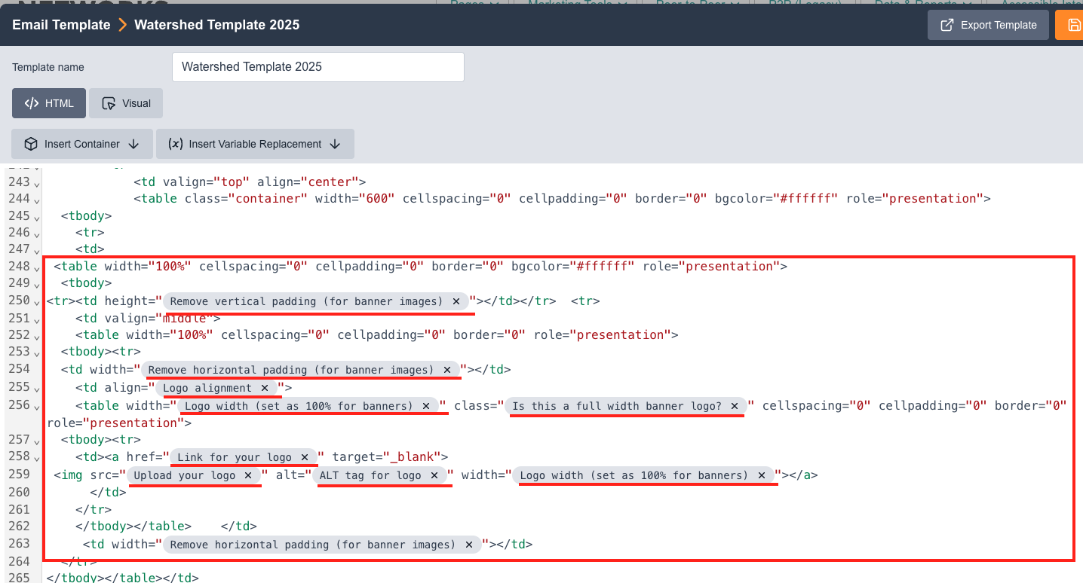
Task: Remove horizontal padding chip on line 254
Action: click(447, 370)
